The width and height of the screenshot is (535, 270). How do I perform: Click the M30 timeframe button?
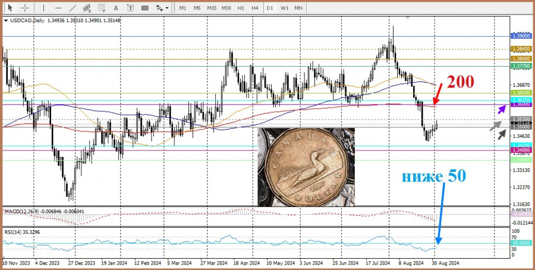pos(226,8)
